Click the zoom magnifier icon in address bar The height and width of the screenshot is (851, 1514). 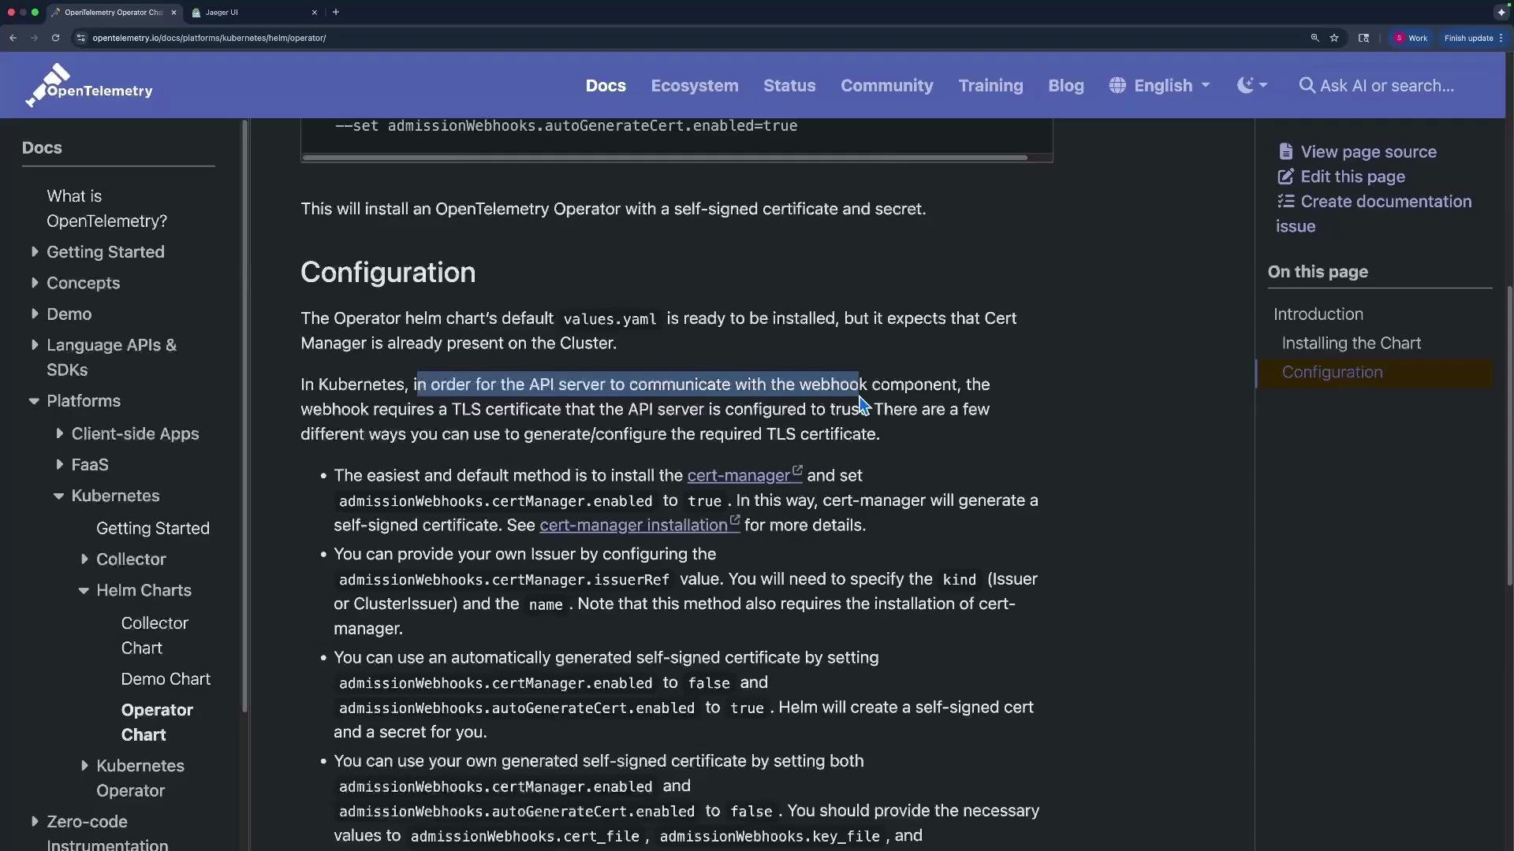[x=1314, y=38]
